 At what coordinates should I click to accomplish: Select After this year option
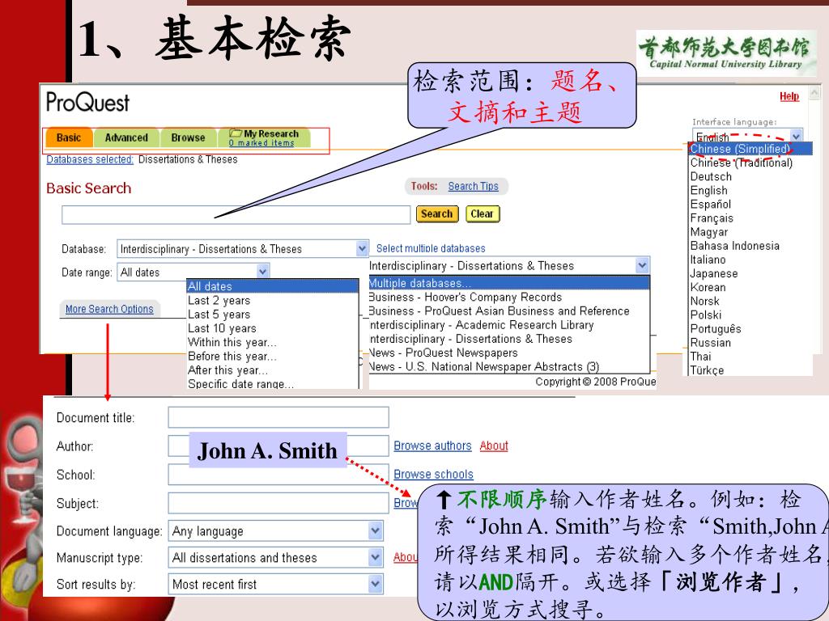pyautogui.click(x=273, y=370)
